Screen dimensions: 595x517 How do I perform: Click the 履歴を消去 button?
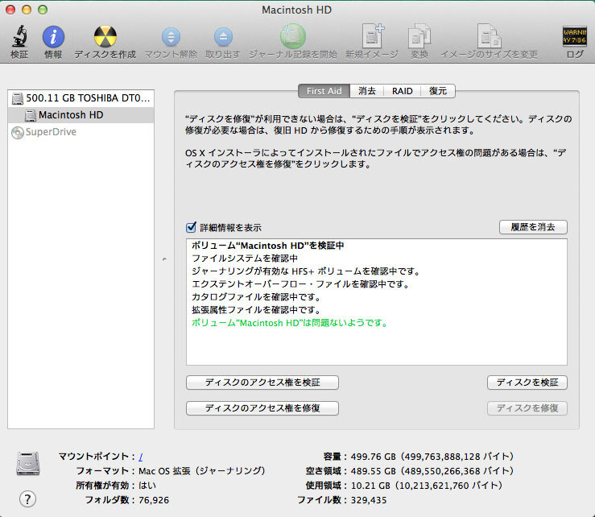[x=533, y=227]
